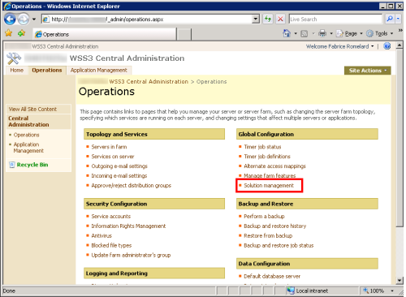Click the Add to Favorites icon
The height and width of the screenshot is (297, 406).
(21, 33)
